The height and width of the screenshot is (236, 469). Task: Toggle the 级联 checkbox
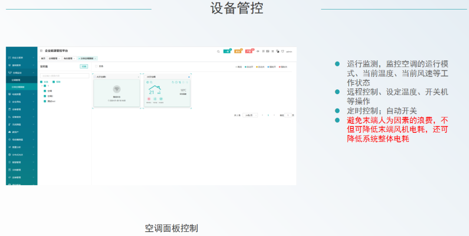tap(53, 82)
